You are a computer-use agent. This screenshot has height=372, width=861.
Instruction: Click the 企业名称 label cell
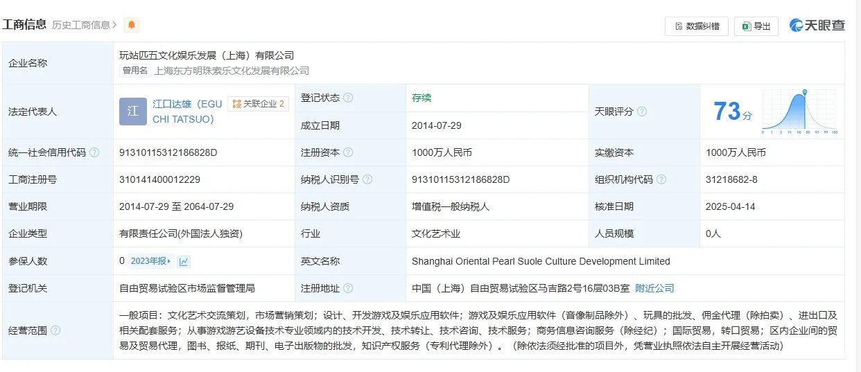click(x=58, y=63)
